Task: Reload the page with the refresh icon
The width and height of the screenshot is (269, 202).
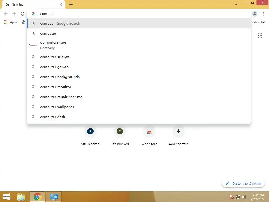Action: 23,14
